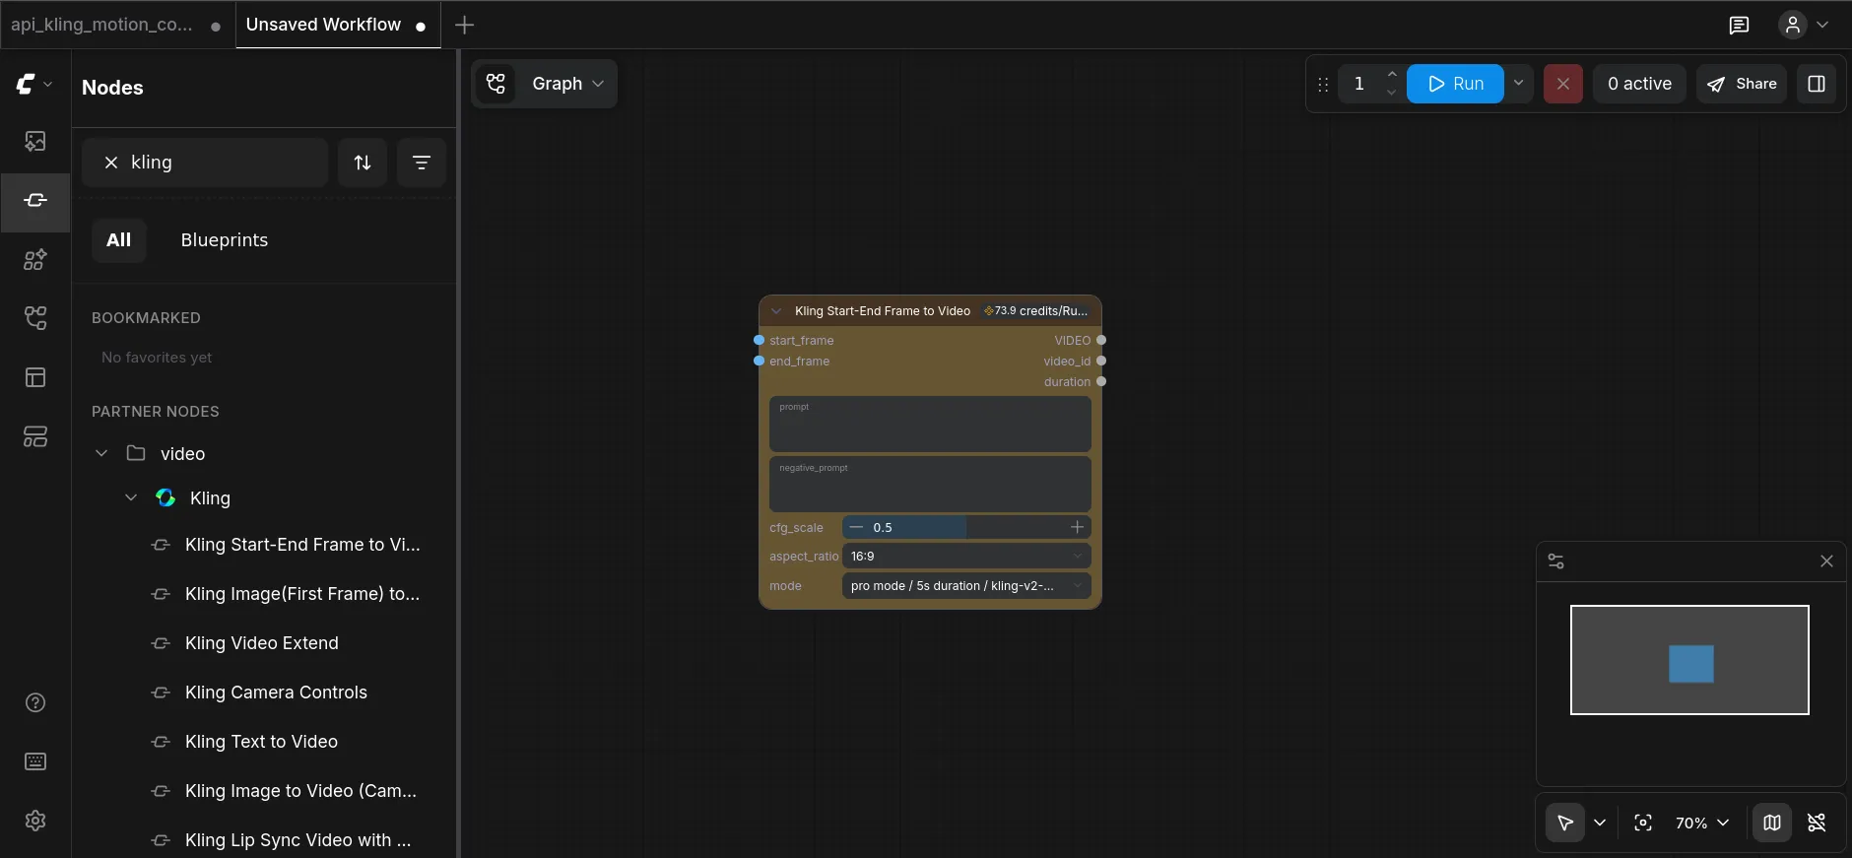
Task: Open the Run options dropdown arrow
Action: click(x=1519, y=84)
